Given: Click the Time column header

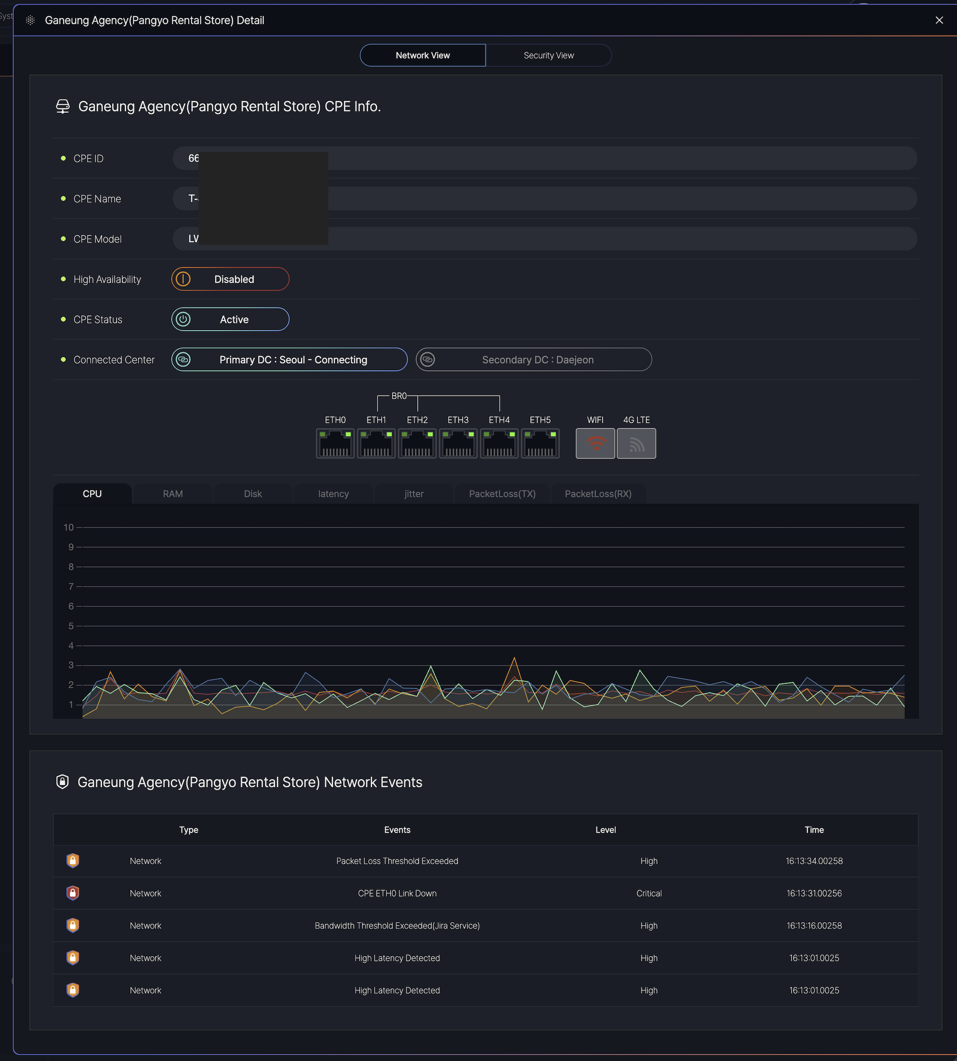Looking at the screenshot, I should [x=813, y=830].
